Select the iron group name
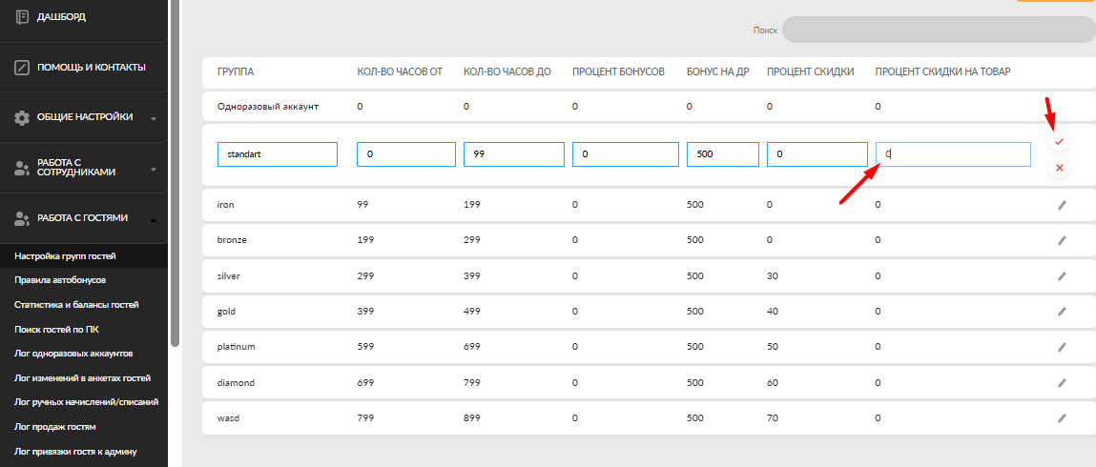The image size is (1096, 467). point(225,205)
